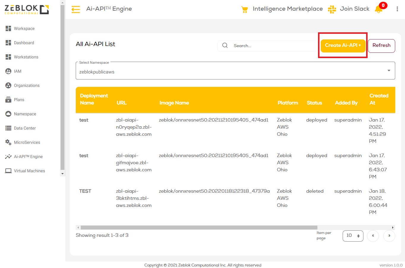Image resolution: width=405 pixels, height=268 pixels.
Task: Collapse sidebar using the hamburger menu icon
Action: click(76, 9)
